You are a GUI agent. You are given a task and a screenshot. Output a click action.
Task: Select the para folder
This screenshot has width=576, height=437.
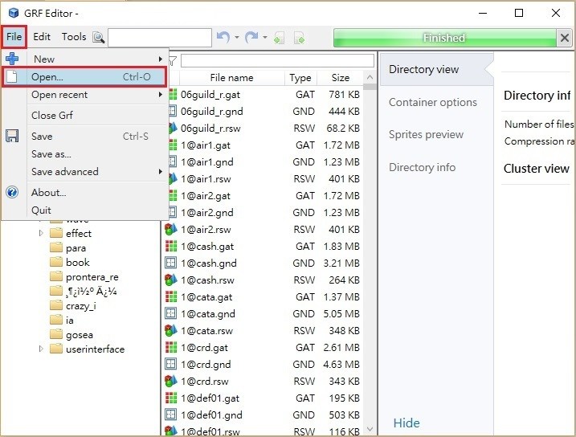pyautogui.click(x=76, y=248)
